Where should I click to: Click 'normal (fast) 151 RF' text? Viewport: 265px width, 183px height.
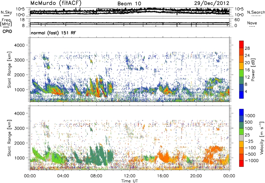coord(53,33)
